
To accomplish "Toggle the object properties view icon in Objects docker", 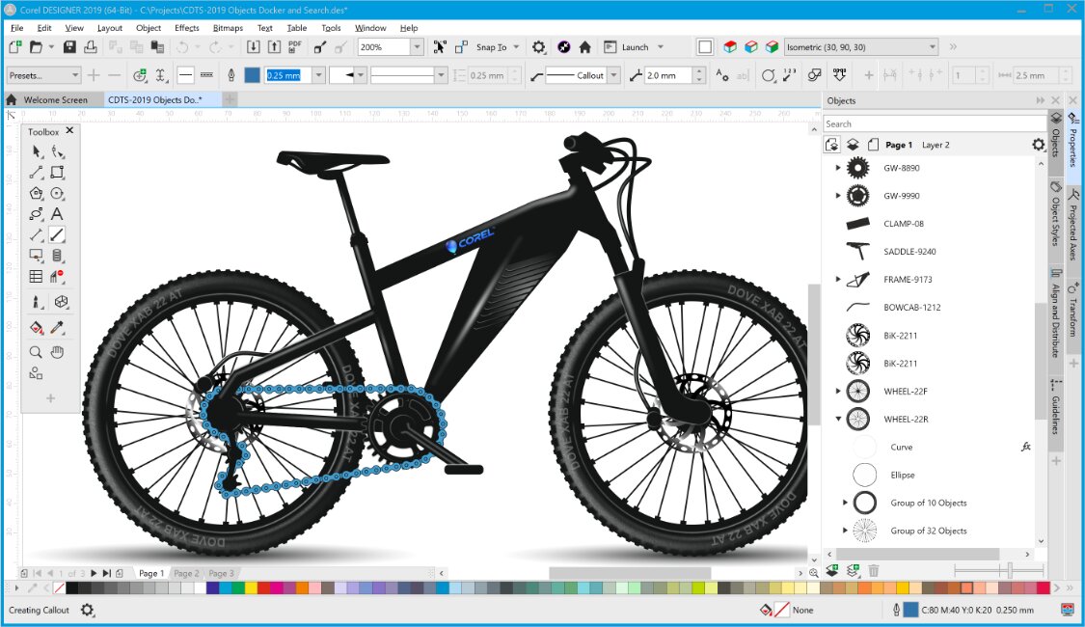I will [831, 145].
